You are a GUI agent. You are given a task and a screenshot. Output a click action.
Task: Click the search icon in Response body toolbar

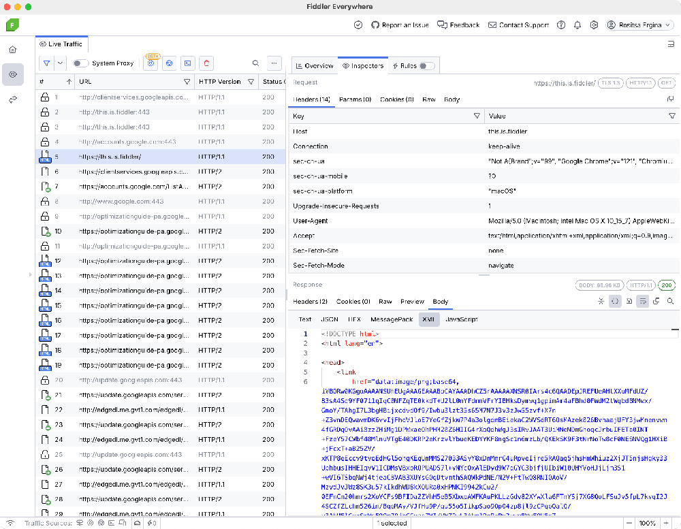[671, 301]
